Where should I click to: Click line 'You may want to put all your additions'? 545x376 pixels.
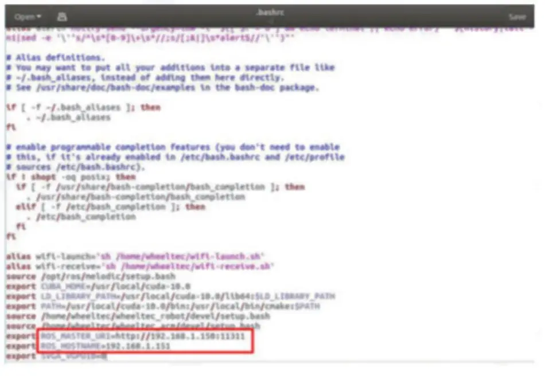coord(170,68)
